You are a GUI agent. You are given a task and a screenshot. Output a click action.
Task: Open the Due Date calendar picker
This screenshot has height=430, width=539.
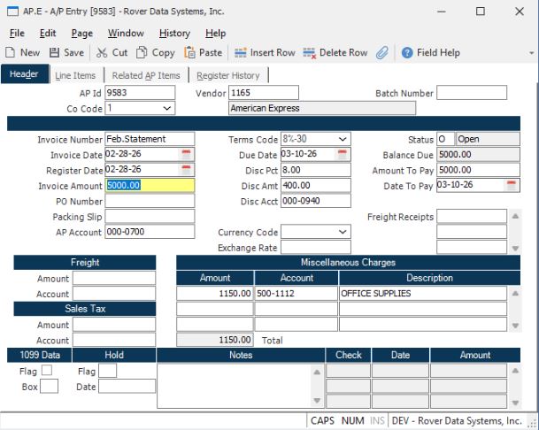coord(343,154)
